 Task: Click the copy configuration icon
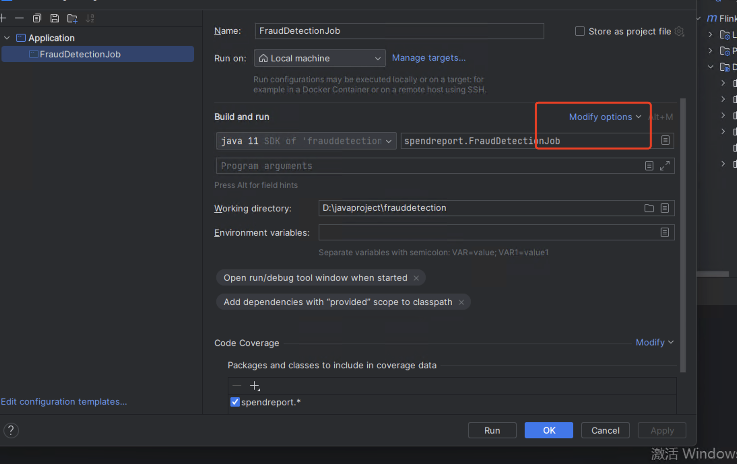[37, 18]
